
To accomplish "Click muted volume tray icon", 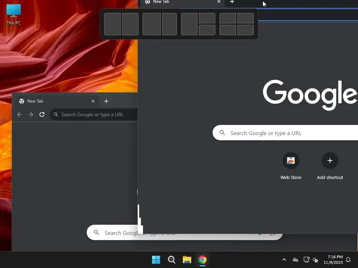I will 315,260.
